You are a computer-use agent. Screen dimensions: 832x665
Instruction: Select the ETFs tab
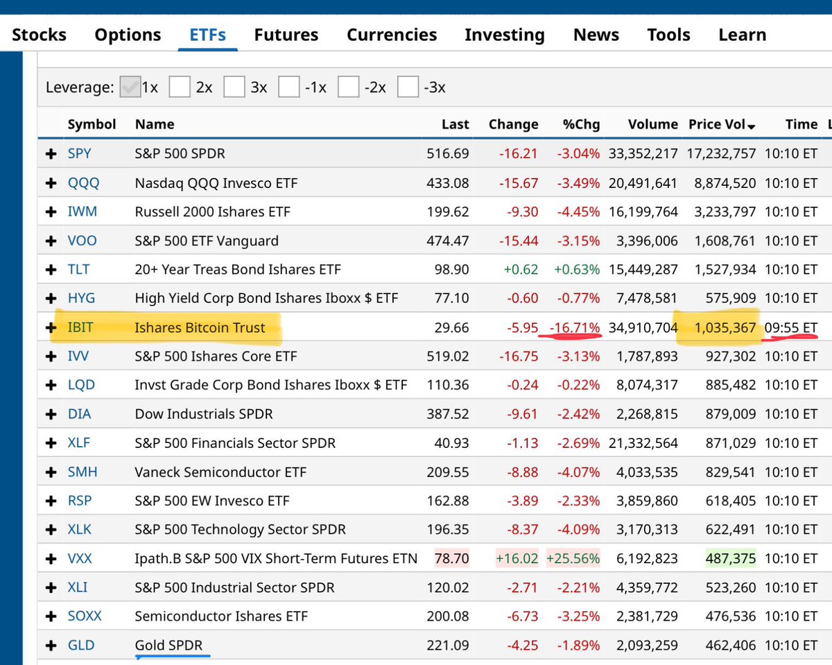[208, 35]
